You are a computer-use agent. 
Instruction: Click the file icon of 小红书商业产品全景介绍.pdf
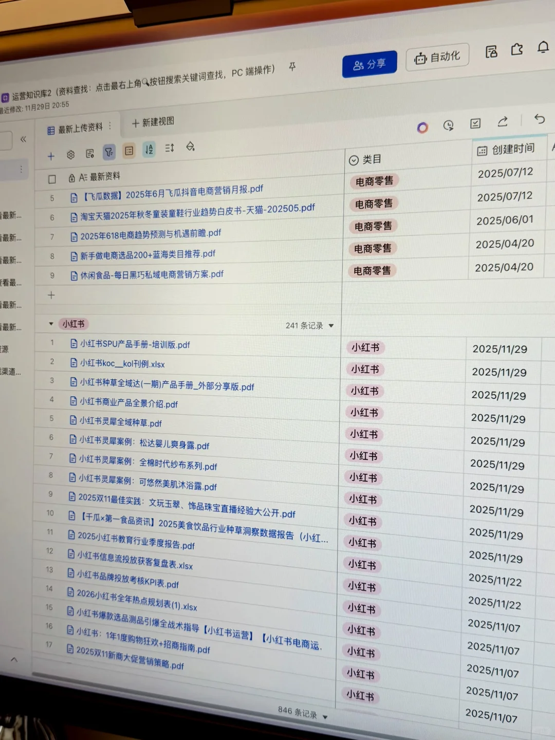pyautogui.click(x=73, y=401)
